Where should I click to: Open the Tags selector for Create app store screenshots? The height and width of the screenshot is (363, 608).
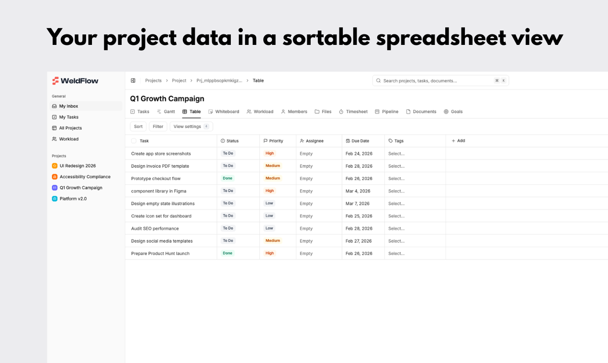point(396,153)
